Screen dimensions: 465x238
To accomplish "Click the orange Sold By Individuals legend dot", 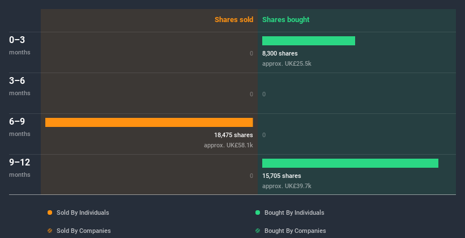I will (x=50, y=212).
